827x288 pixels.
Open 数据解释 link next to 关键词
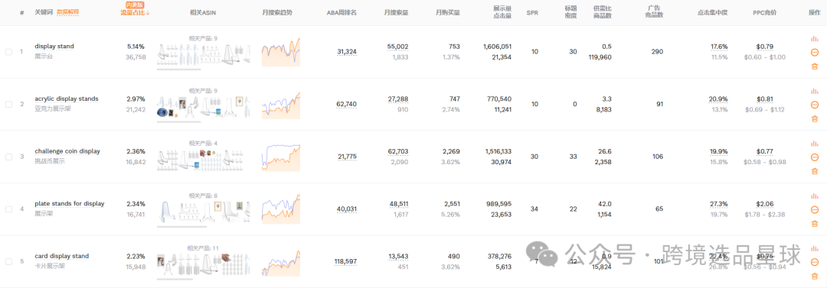click(x=67, y=12)
